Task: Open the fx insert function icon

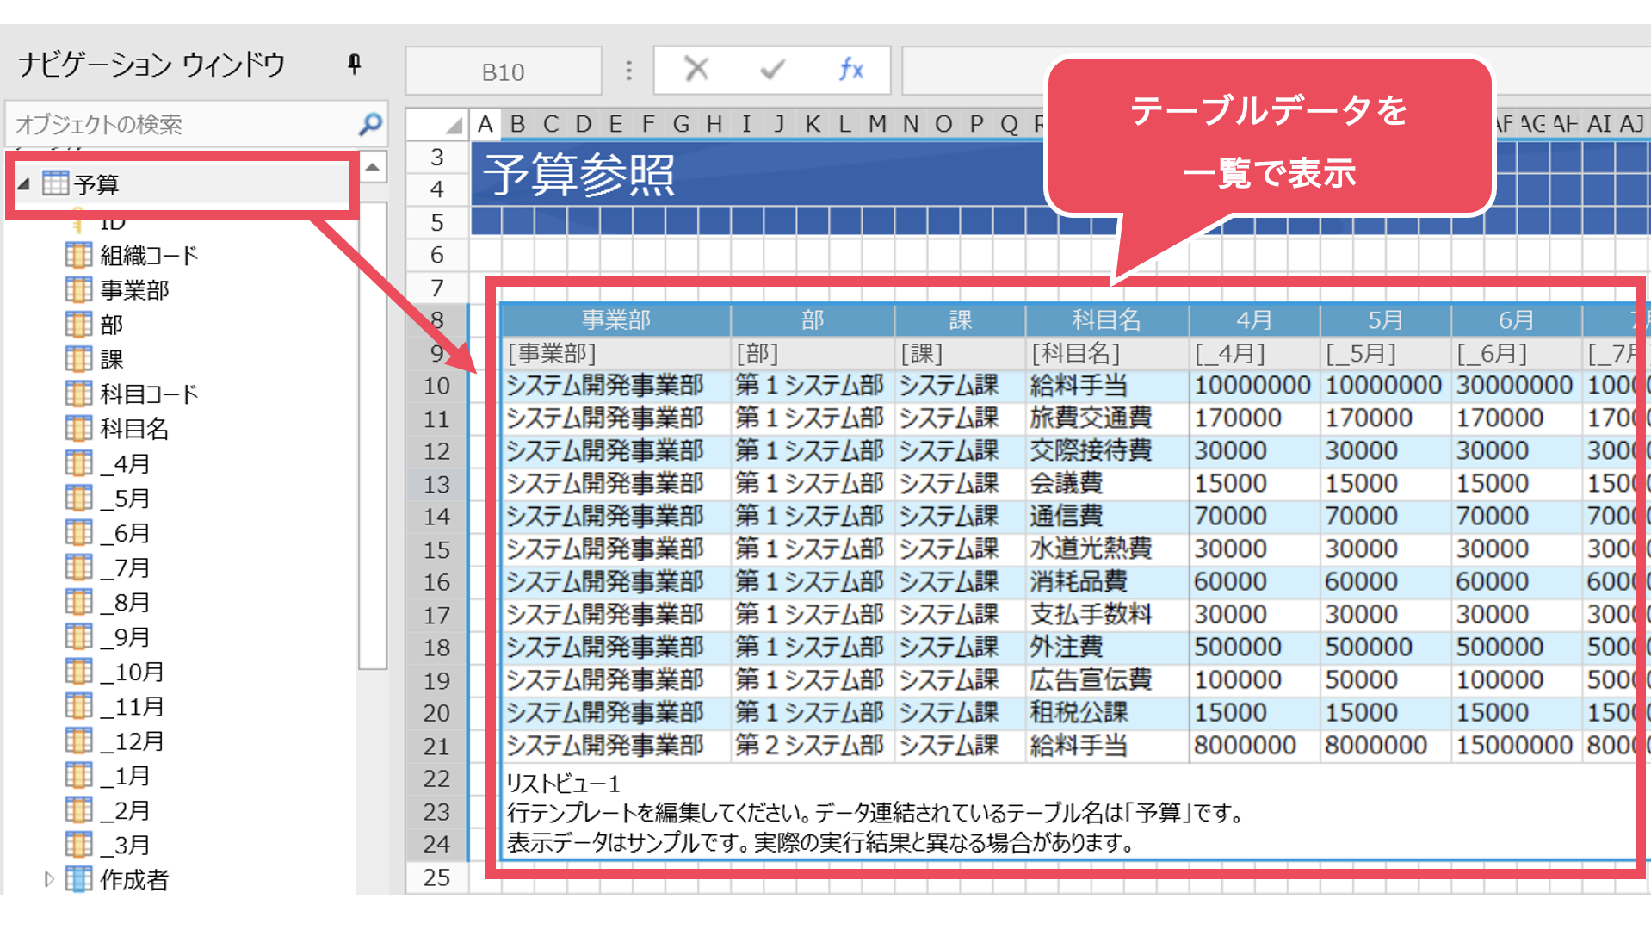Action: tap(850, 69)
